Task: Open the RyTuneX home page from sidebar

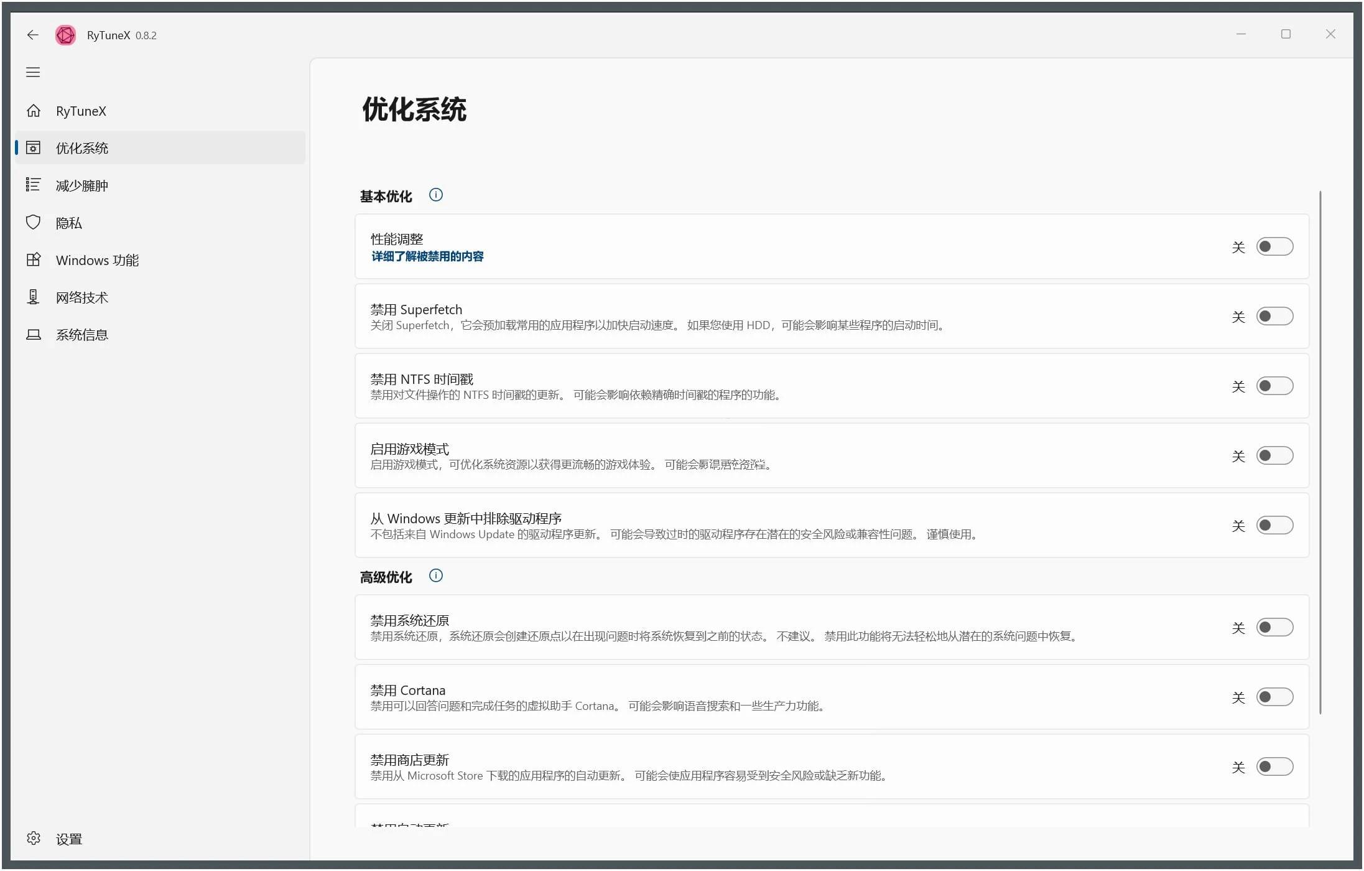Action: [80, 110]
